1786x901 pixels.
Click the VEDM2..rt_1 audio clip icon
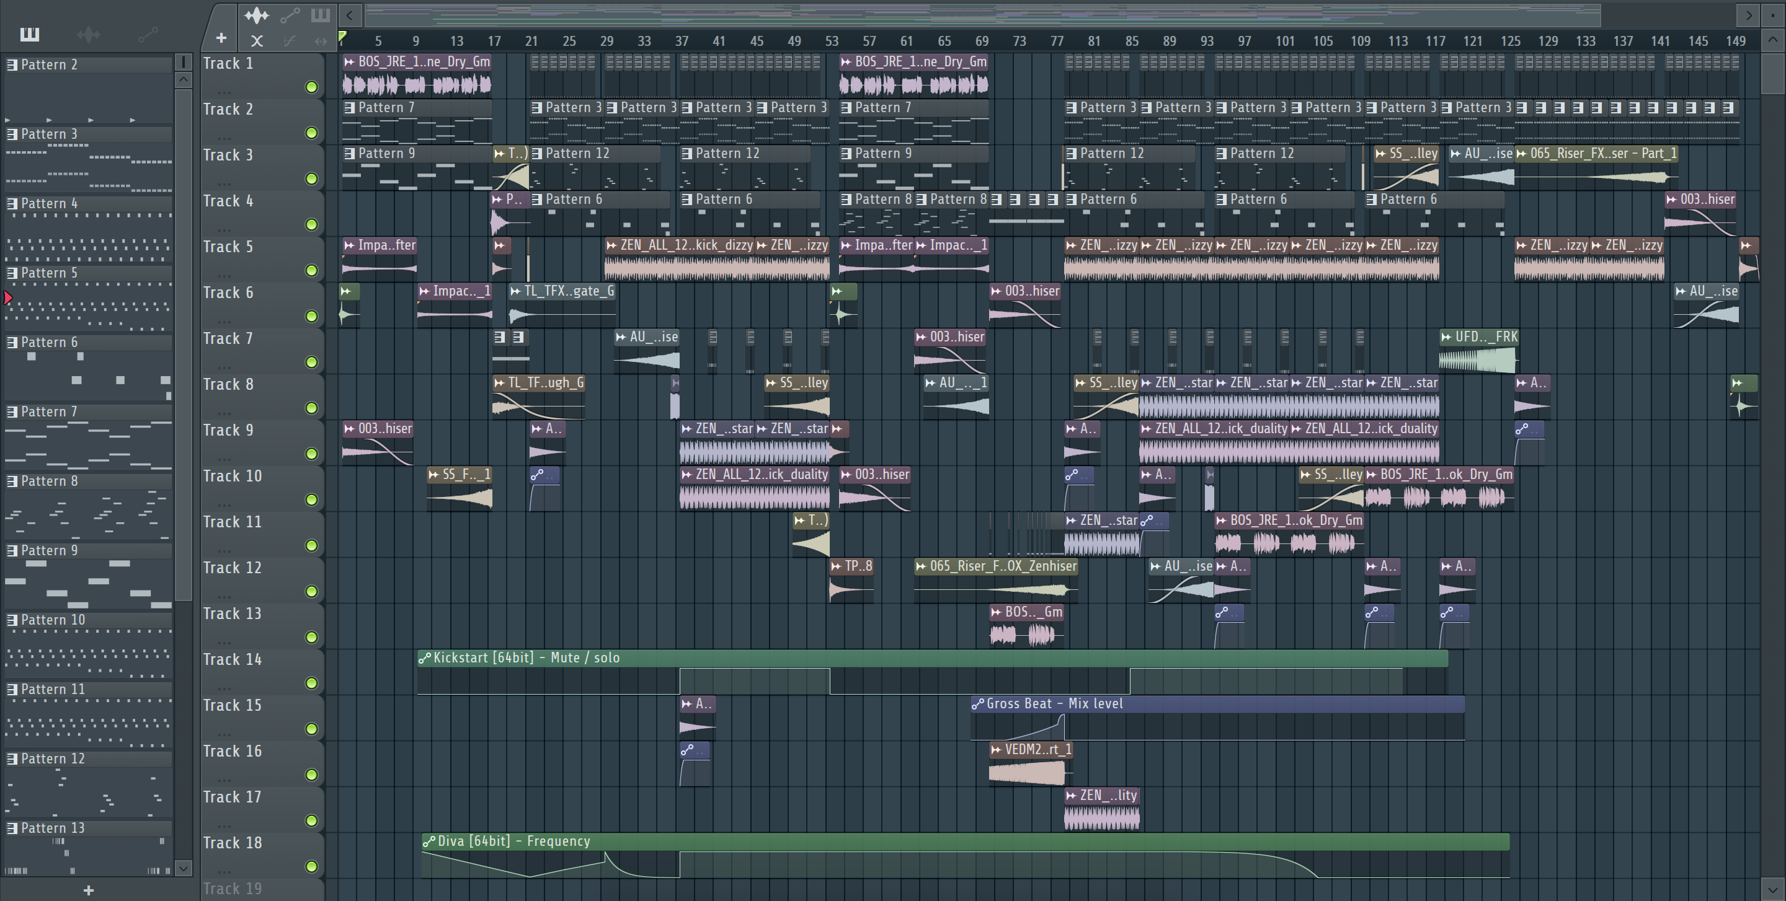coord(997,749)
